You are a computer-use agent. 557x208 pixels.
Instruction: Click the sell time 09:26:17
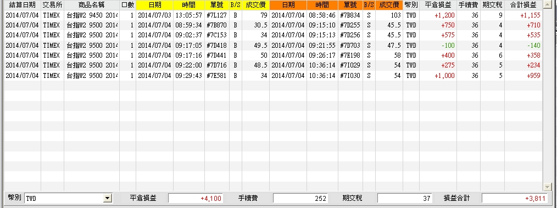point(322,55)
